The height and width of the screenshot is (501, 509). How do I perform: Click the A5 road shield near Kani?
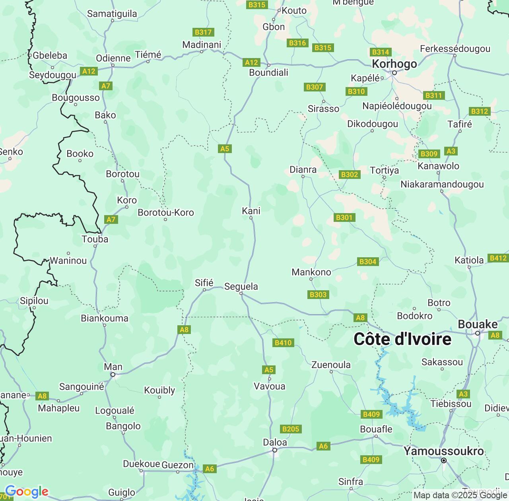[x=225, y=149]
